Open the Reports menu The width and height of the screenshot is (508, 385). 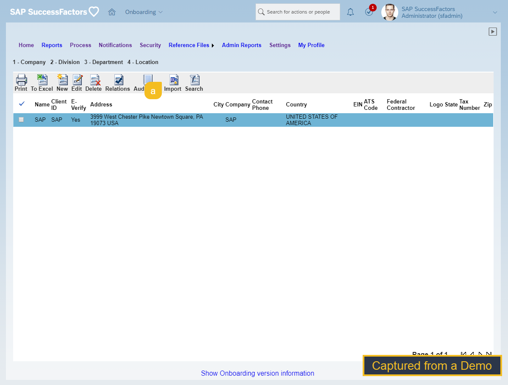coord(52,45)
